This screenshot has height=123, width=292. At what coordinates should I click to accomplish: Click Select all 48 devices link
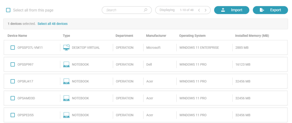point(52,24)
